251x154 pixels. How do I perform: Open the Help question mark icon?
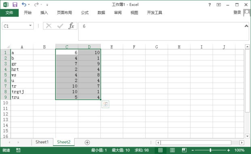click(x=210, y=4)
